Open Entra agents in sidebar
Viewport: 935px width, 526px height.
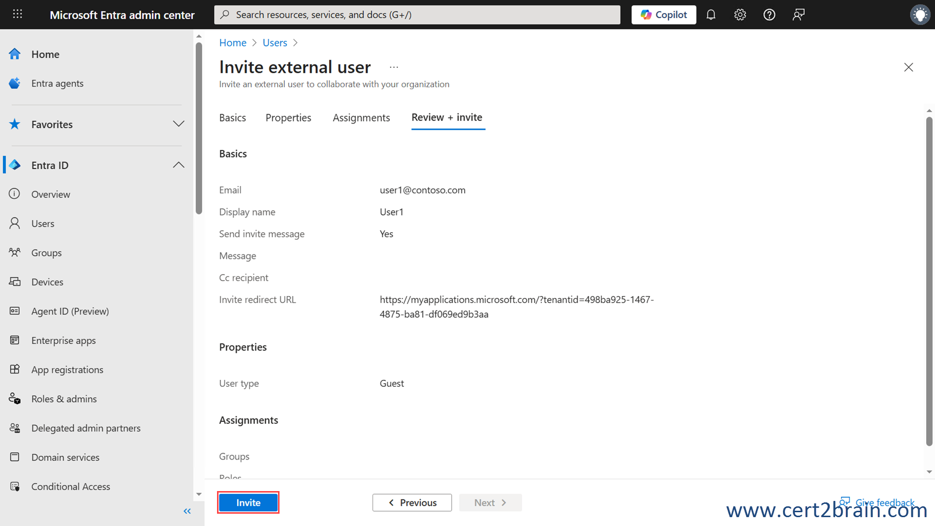point(57,83)
